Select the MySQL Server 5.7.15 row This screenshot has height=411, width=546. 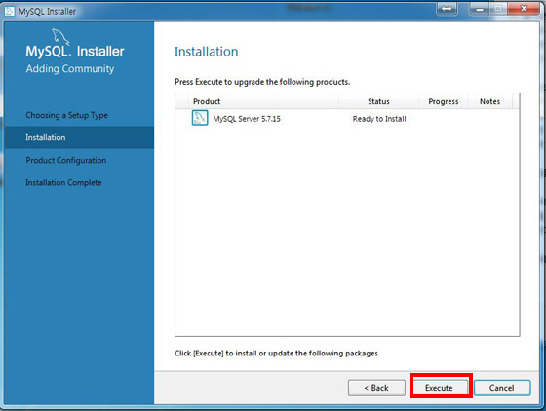pyautogui.click(x=347, y=118)
